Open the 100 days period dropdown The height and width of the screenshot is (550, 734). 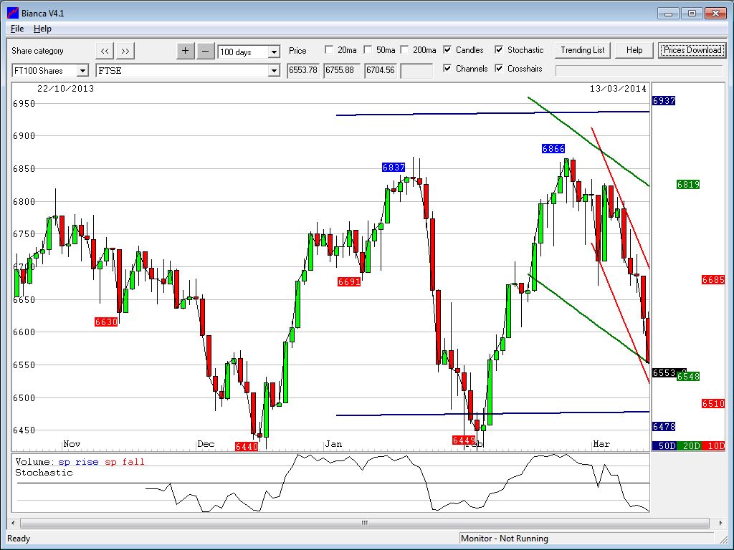pos(273,52)
